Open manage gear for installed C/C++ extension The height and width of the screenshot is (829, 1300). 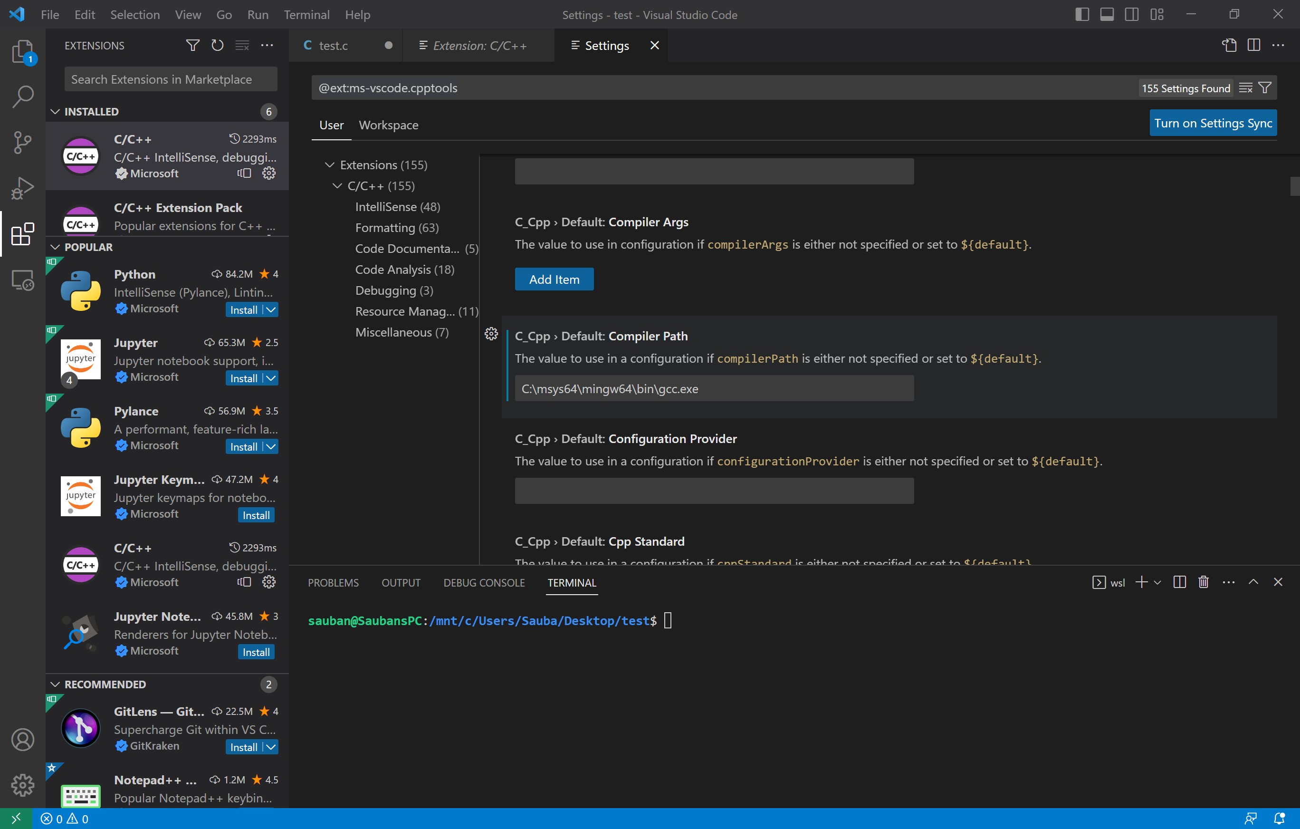(269, 173)
